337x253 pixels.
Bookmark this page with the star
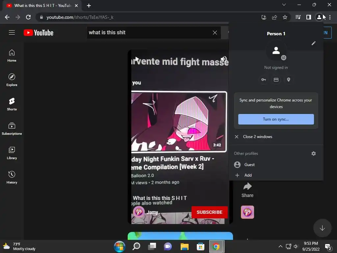pos(285,17)
